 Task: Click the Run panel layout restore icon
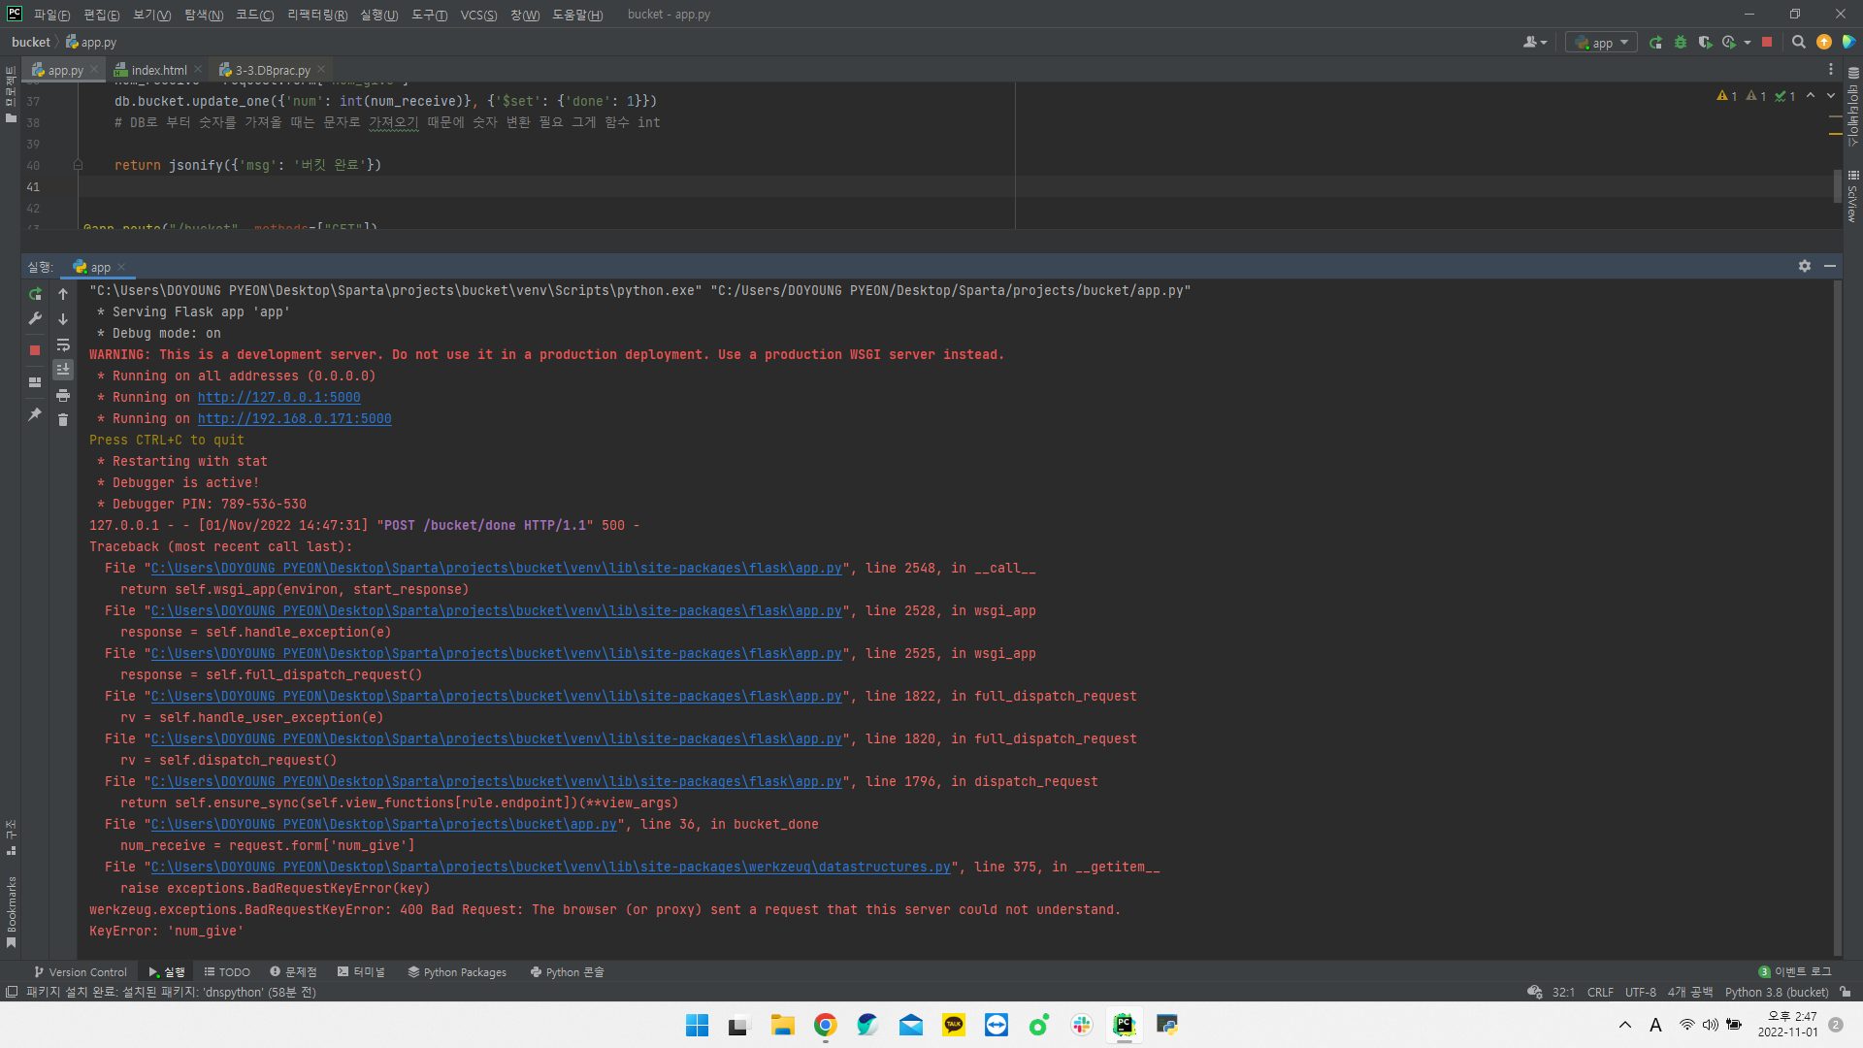35,382
